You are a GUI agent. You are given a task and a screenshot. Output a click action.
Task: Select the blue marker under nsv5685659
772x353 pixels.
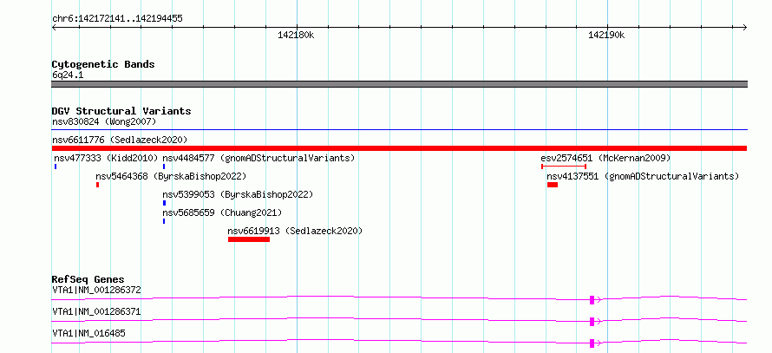coord(164,221)
